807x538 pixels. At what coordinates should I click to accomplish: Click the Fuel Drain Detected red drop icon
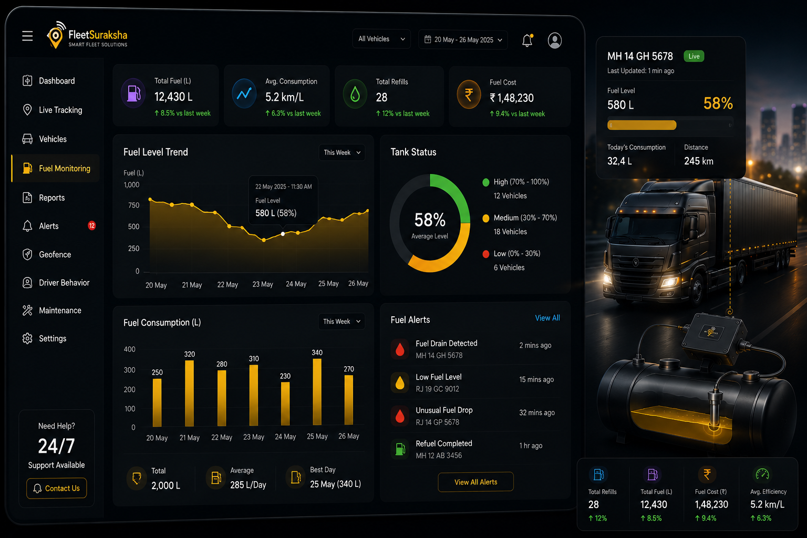(x=400, y=349)
